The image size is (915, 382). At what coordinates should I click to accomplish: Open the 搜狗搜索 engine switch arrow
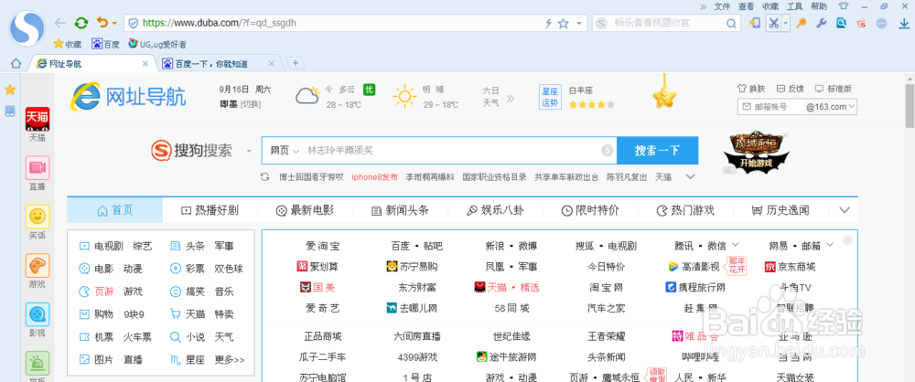pos(249,151)
